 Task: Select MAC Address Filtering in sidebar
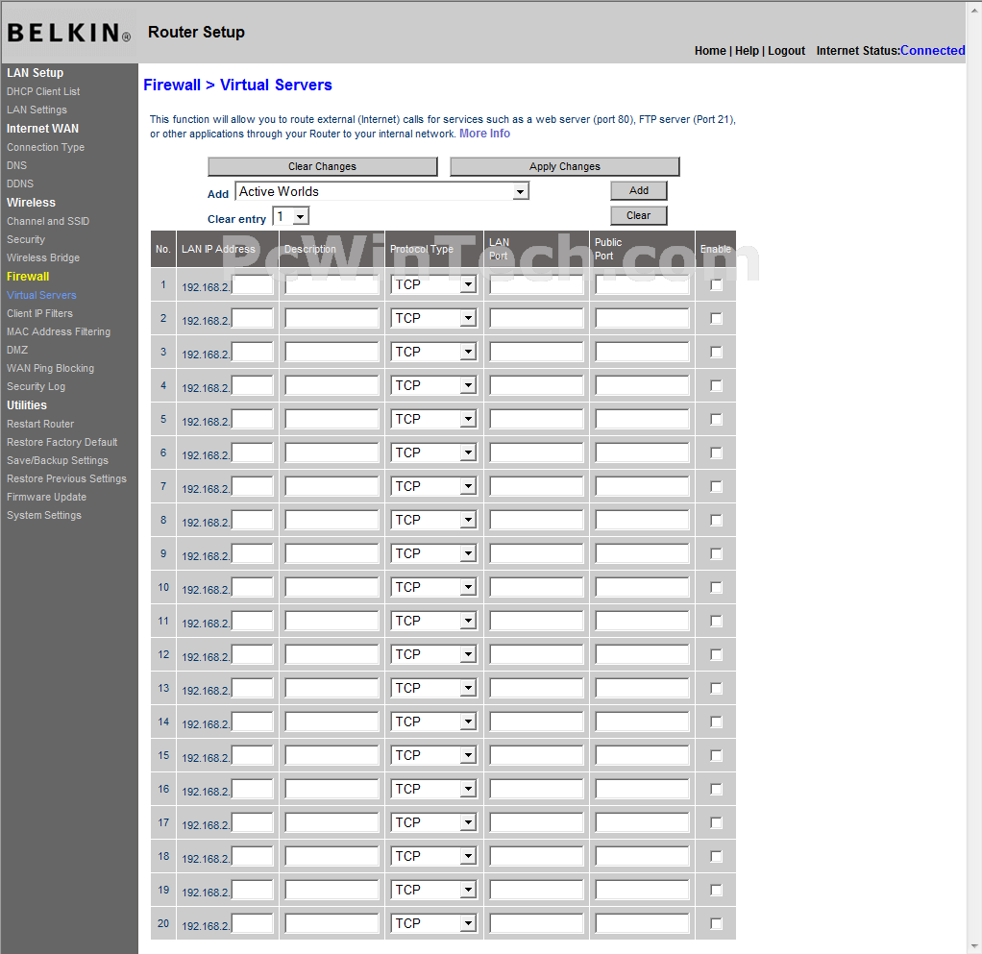[59, 331]
